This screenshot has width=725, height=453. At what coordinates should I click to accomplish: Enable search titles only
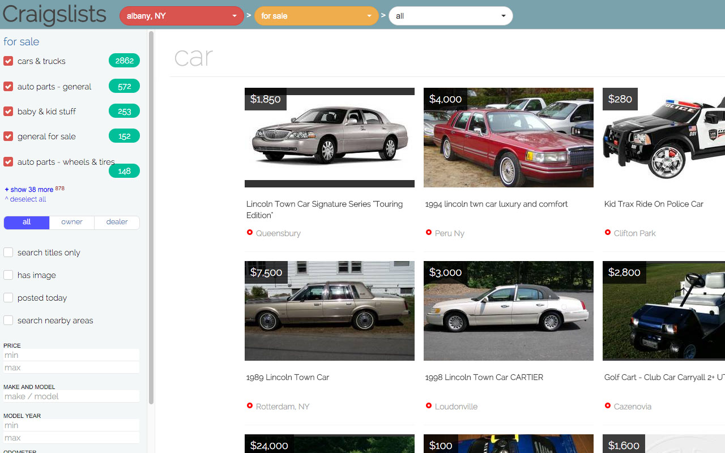tap(8, 252)
